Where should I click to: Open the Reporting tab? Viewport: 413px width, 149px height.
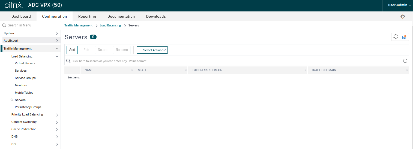click(87, 16)
